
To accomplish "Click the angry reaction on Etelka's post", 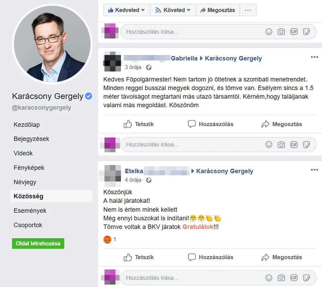I will pos(107,239).
